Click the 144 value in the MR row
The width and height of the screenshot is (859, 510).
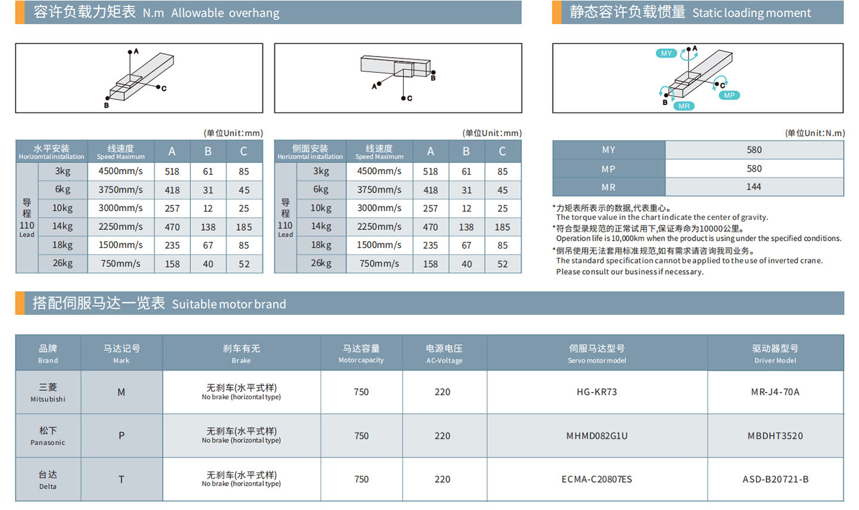[x=754, y=187]
